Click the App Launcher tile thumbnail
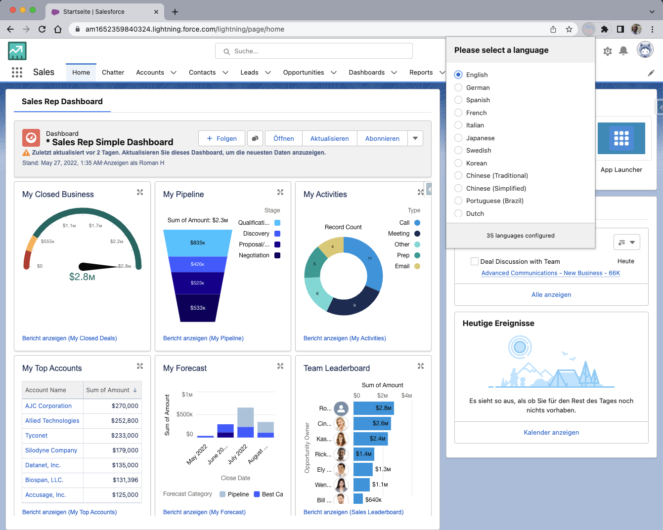 621,138
